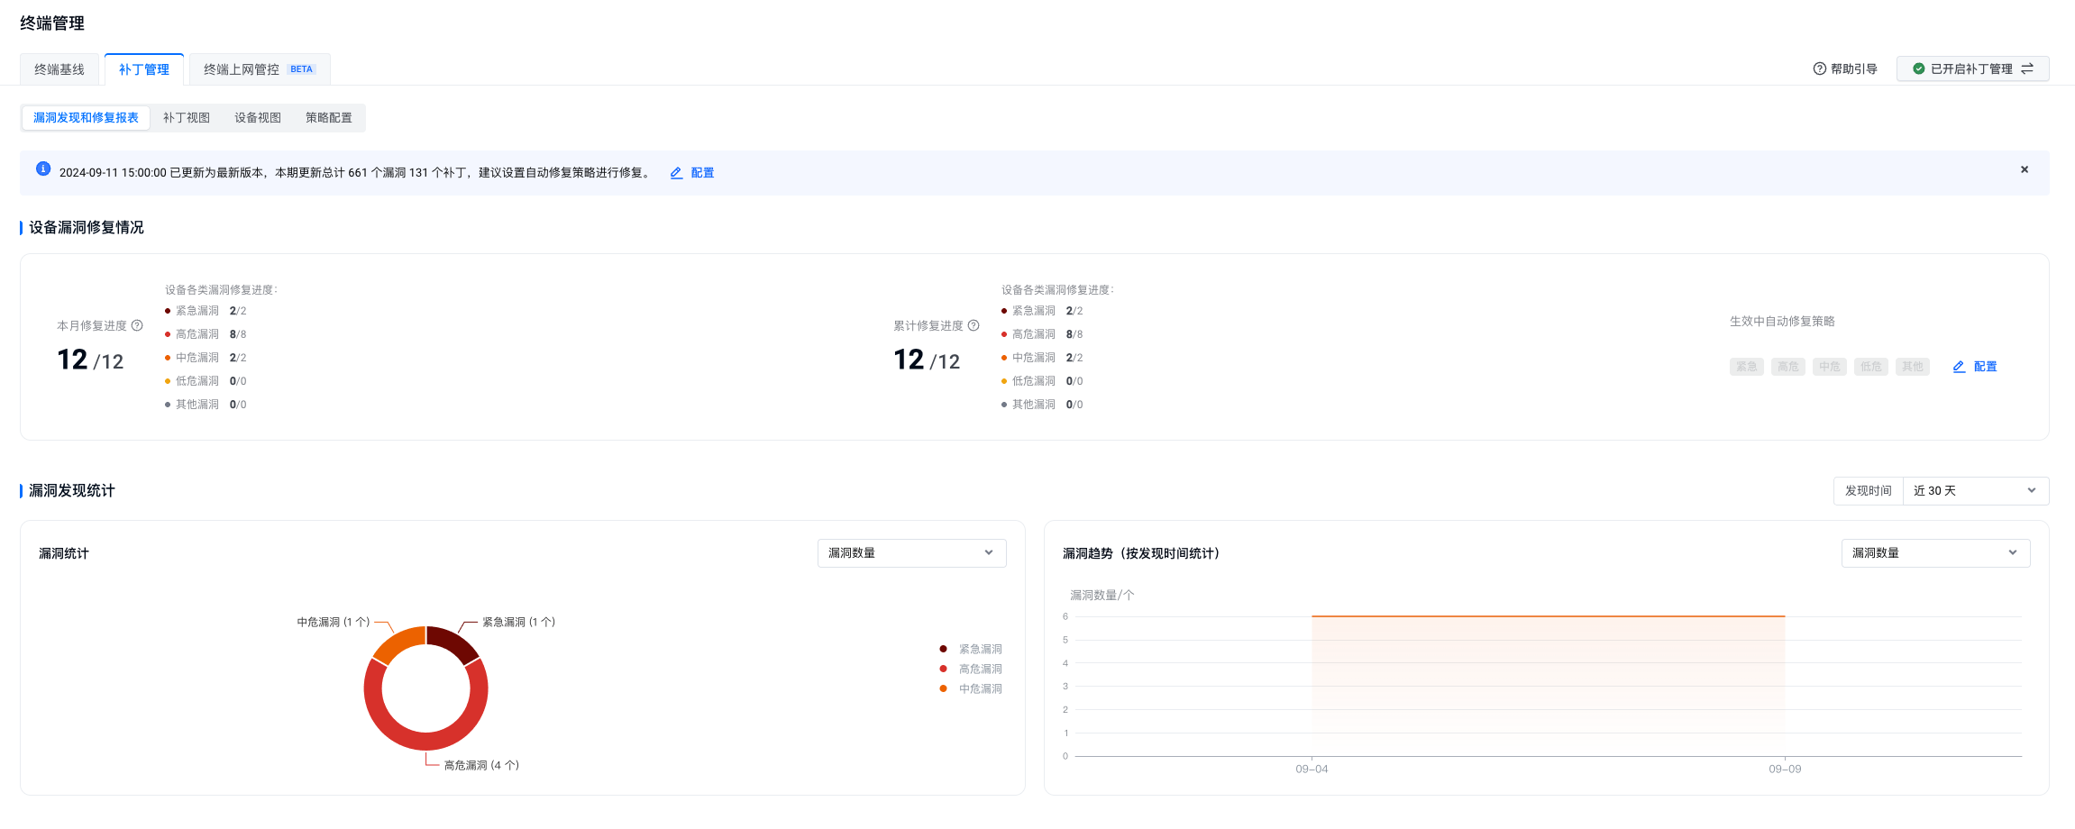Click help icon beside 累计修复进度
Screen dimensions: 2075x829
point(974,326)
